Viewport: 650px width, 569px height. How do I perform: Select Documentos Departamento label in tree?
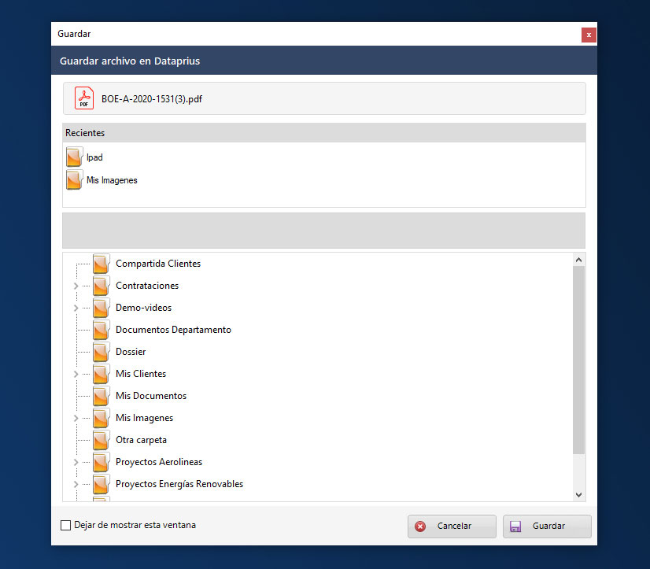pos(173,329)
